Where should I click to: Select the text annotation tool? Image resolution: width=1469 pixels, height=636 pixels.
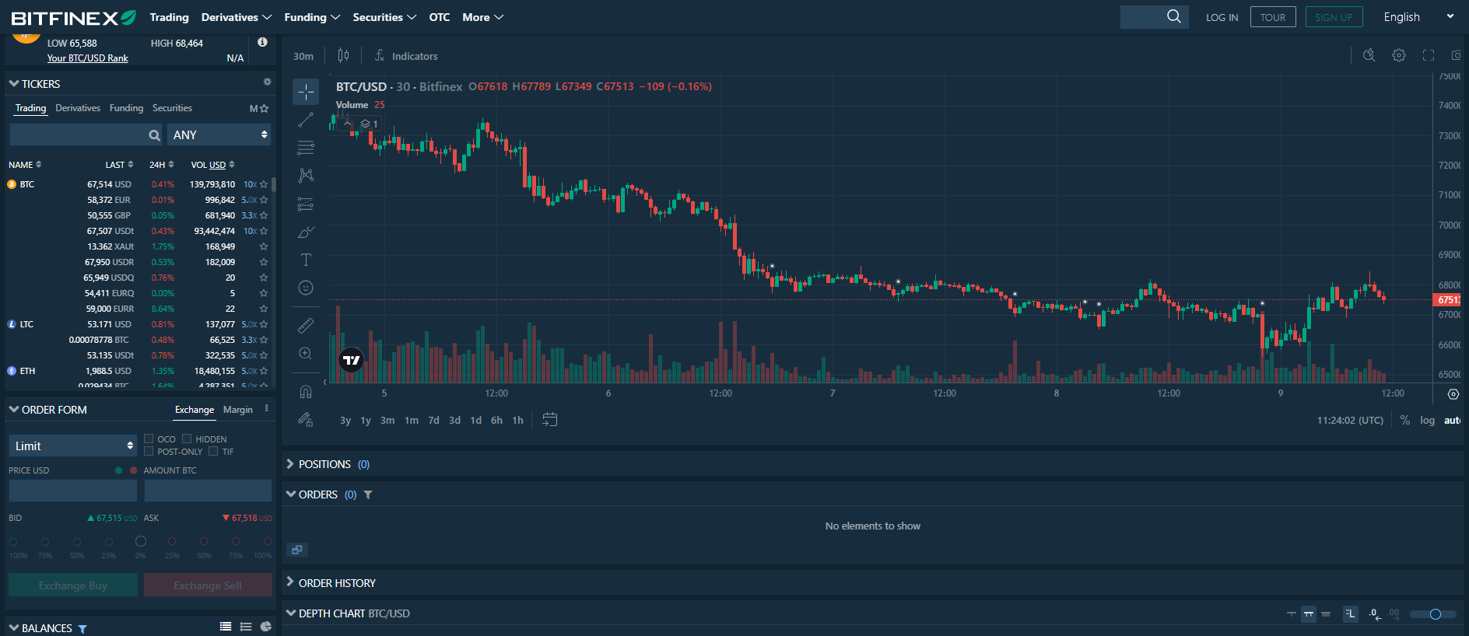coord(306,260)
